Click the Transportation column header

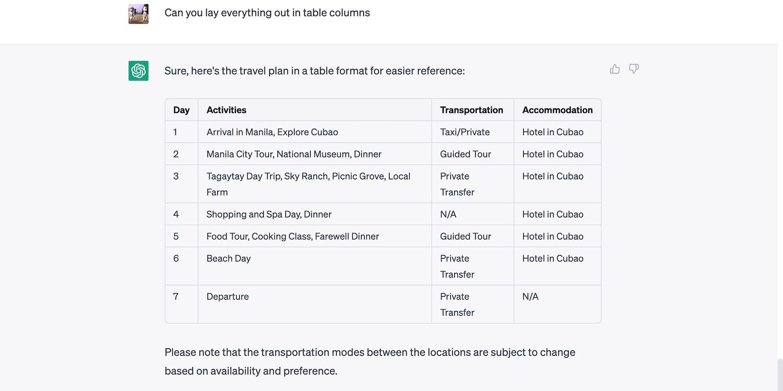[472, 109]
